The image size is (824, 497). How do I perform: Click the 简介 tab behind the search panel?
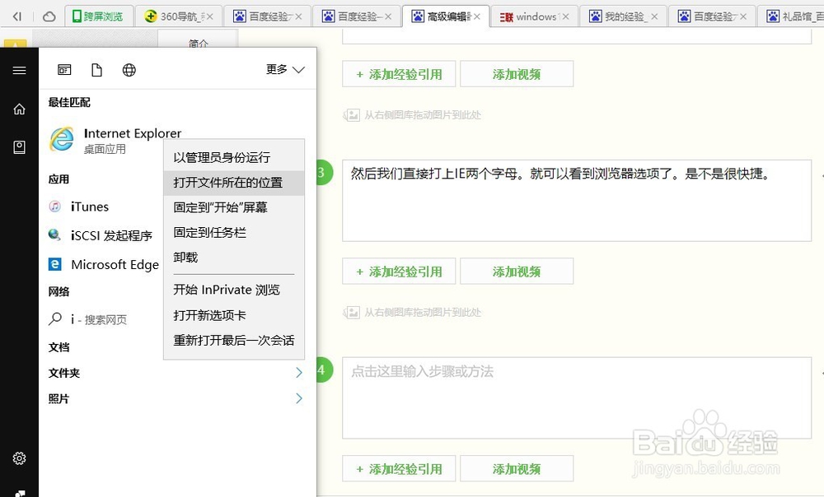(x=198, y=41)
